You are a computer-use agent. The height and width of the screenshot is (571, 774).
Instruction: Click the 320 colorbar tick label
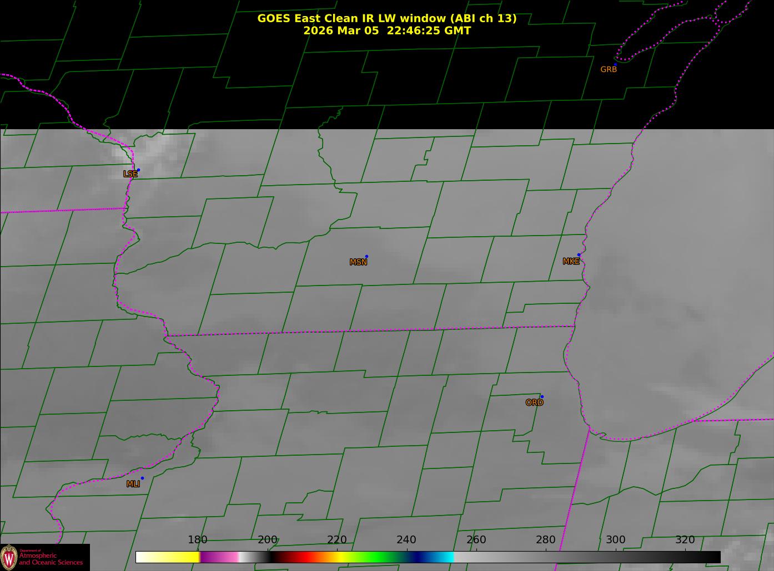coord(685,540)
